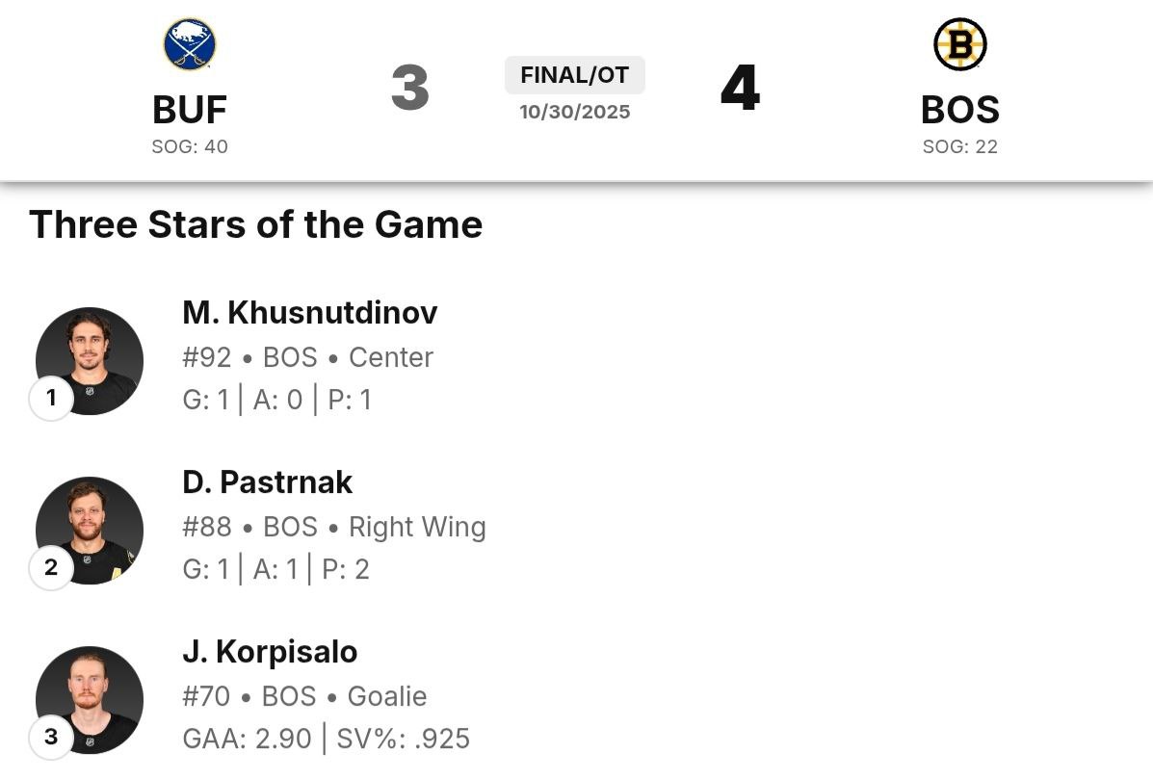
Task: Open D. Pastrnak player name link
Action: 267,482
